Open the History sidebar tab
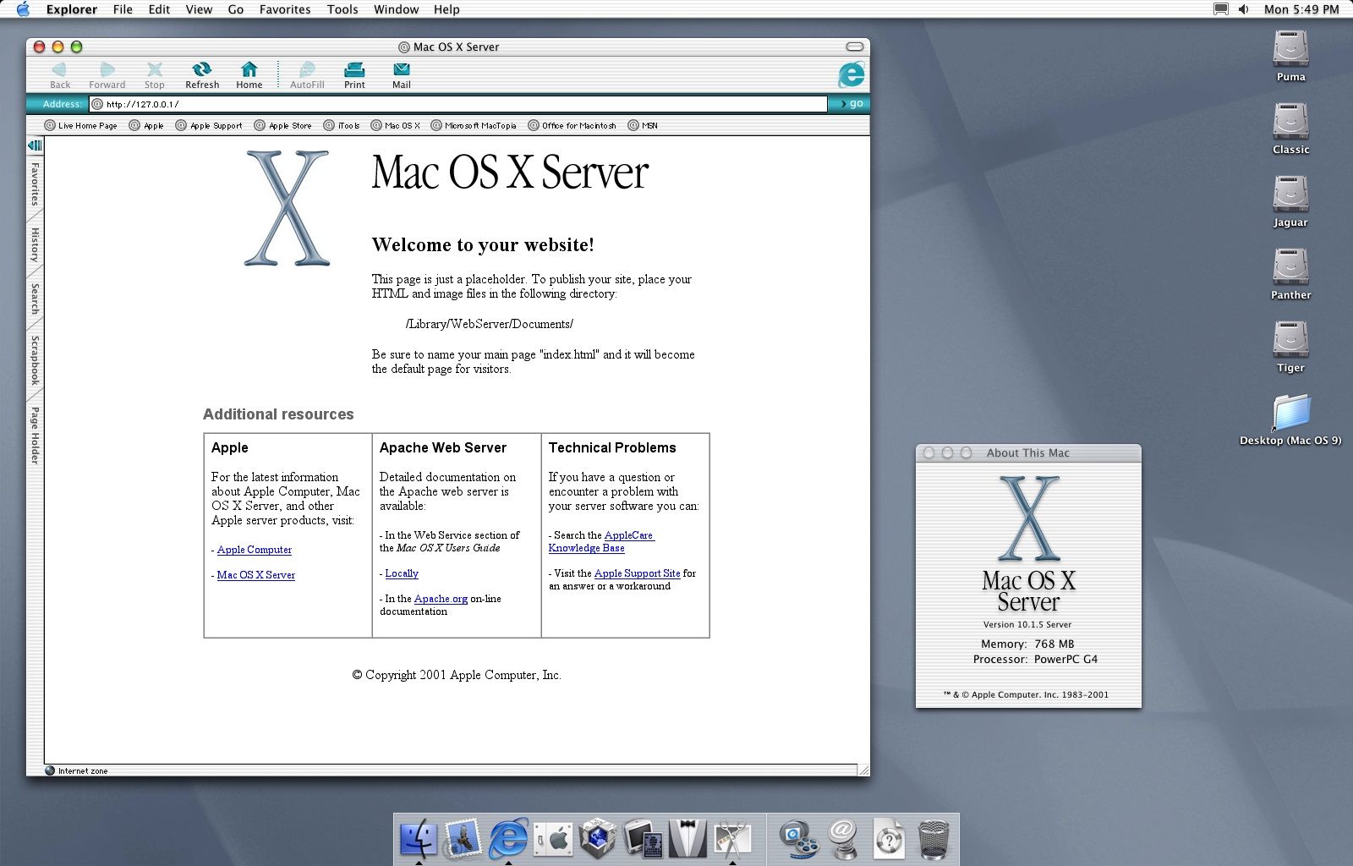1353x866 pixels. (35, 244)
